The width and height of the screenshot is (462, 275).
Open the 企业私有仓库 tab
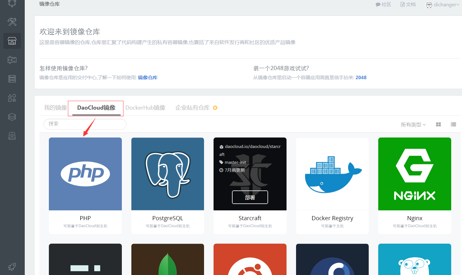[x=193, y=108]
